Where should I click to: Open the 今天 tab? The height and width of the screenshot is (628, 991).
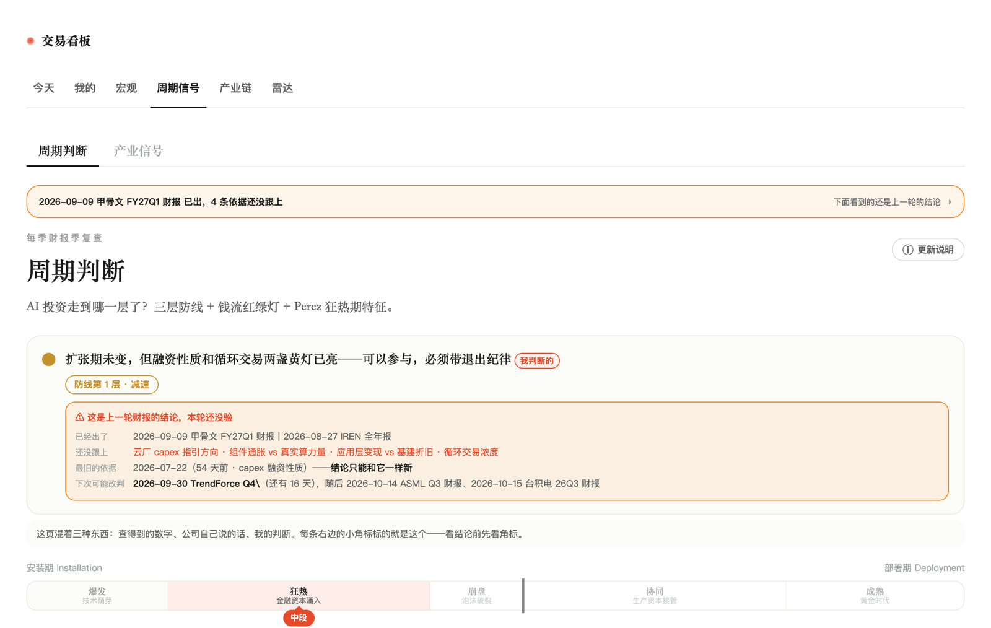pos(43,88)
